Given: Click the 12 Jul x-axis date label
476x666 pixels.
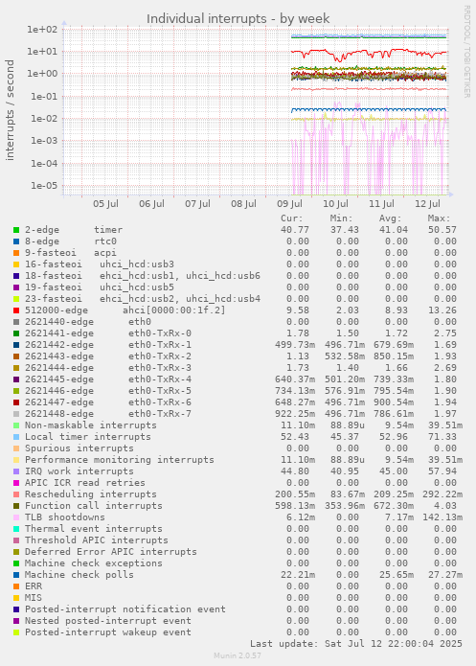Looking at the screenshot, I should coord(427,204).
